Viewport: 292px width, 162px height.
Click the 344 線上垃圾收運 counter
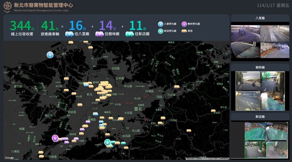(x=22, y=28)
